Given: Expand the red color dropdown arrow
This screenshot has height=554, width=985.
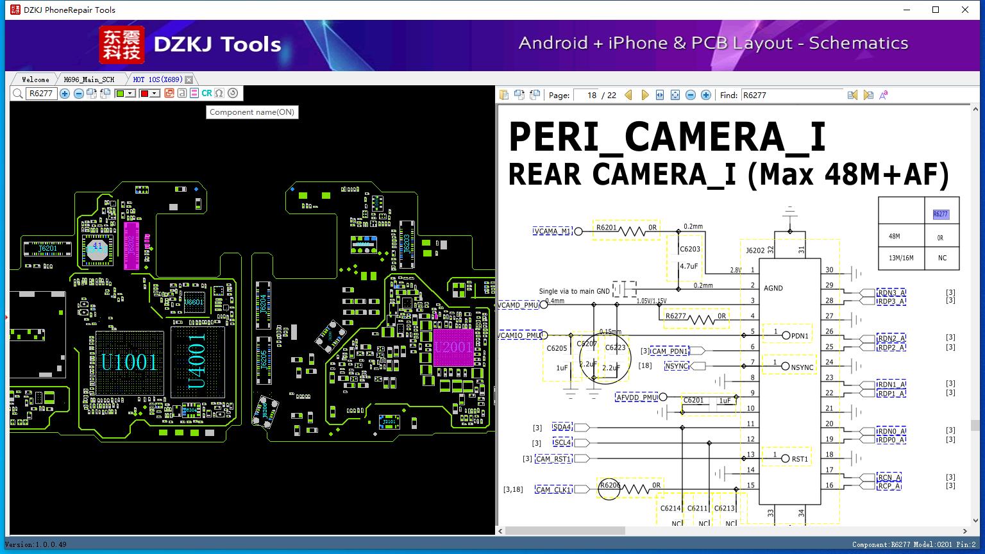Looking at the screenshot, I should [x=155, y=94].
